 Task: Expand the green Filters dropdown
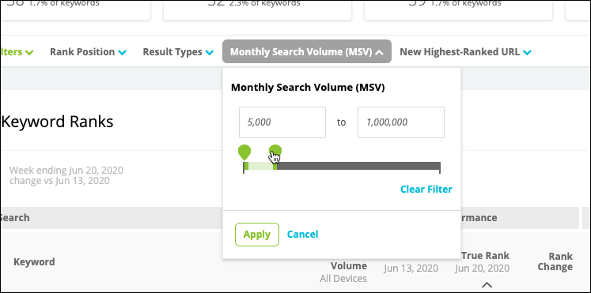tap(17, 52)
